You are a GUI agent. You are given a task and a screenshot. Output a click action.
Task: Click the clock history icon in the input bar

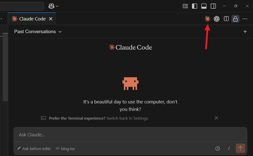pyautogui.click(x=218, y=149)
